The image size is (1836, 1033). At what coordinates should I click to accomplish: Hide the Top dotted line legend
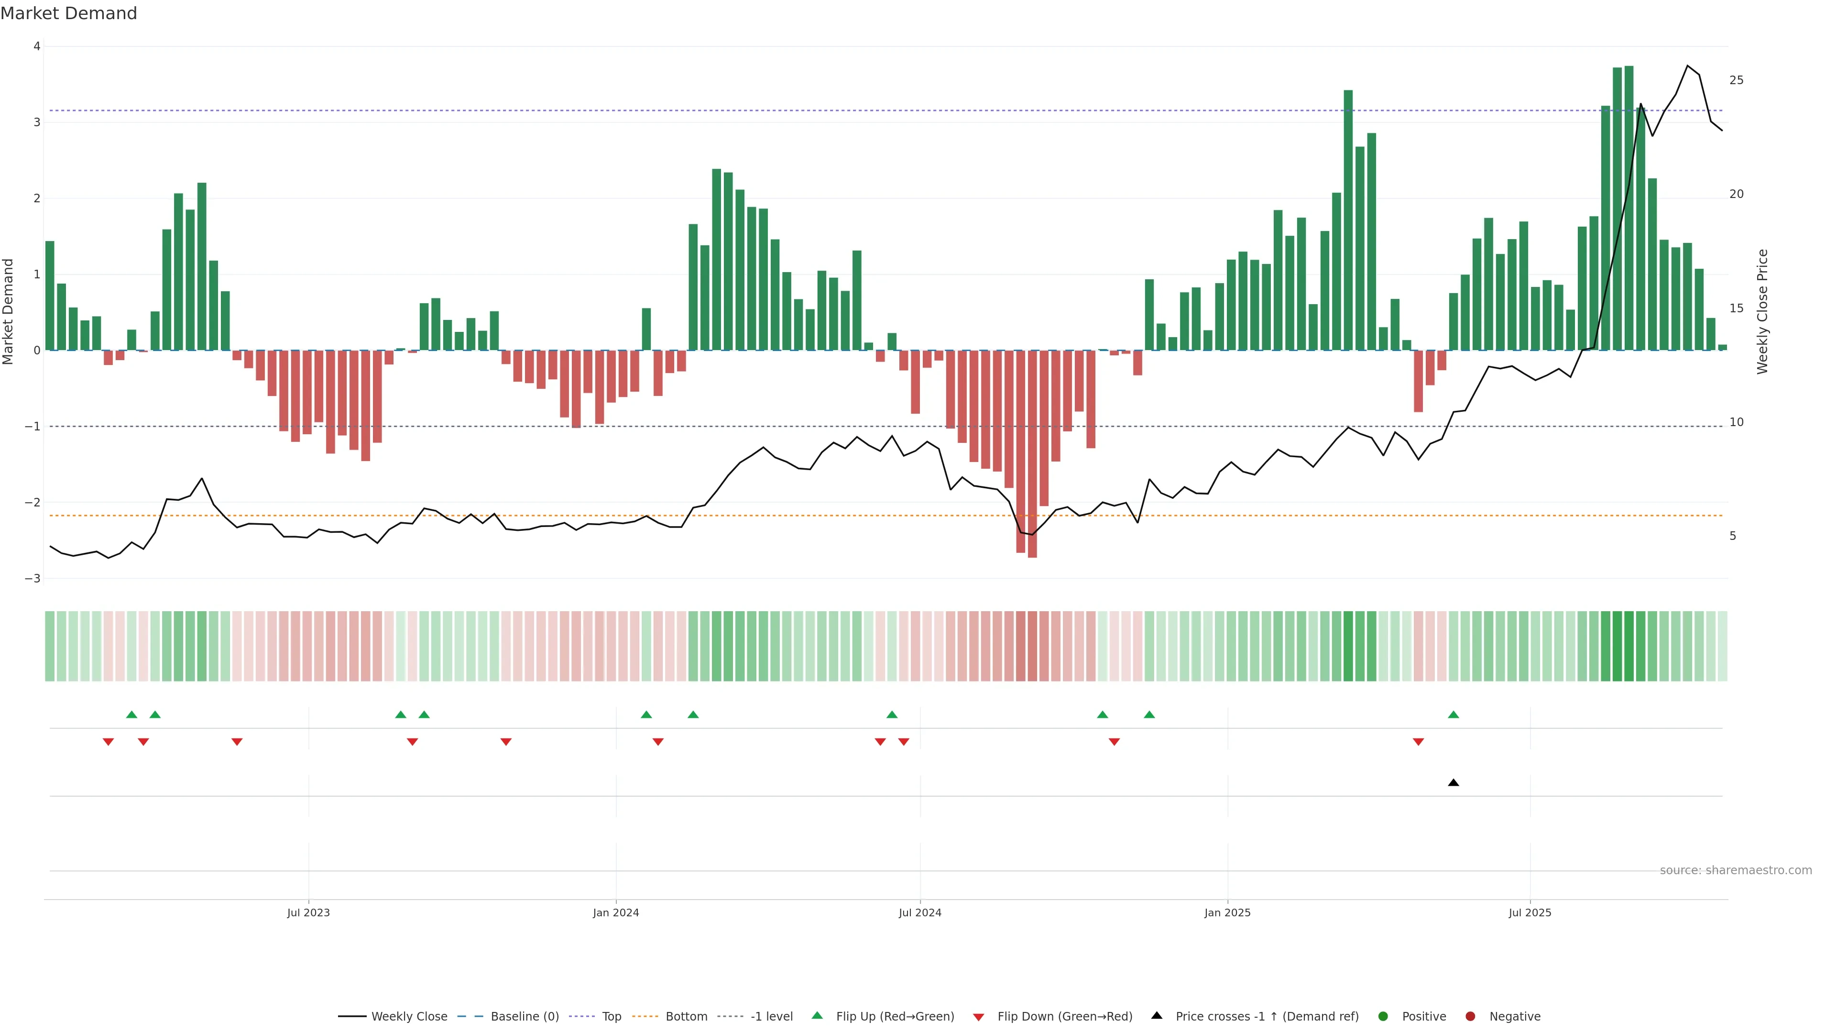coord(611,1017)
